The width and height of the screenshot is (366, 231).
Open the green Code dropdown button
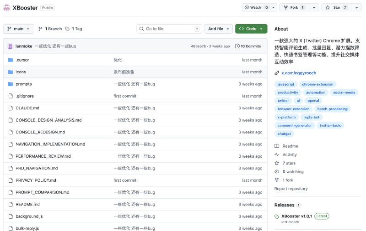coord(251,29)
